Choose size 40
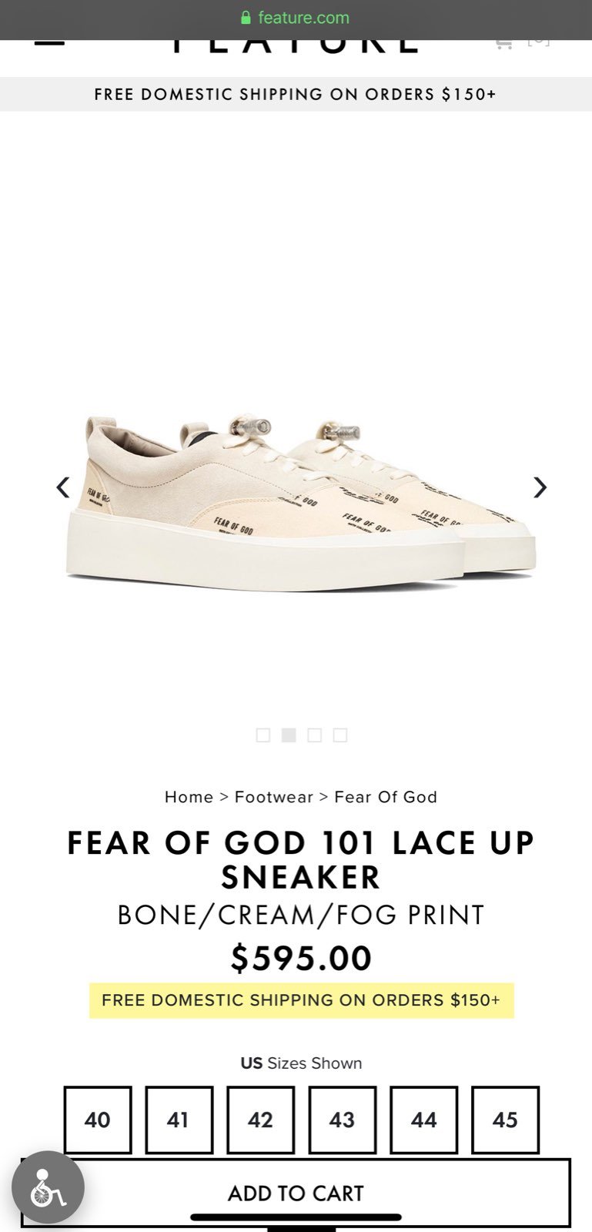This screenshot has height=1232, width=592. (98, 1120)
